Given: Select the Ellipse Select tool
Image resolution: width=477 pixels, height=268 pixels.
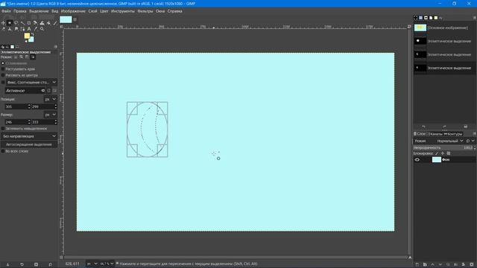Looking at the screenshot, I should [10, 23].
